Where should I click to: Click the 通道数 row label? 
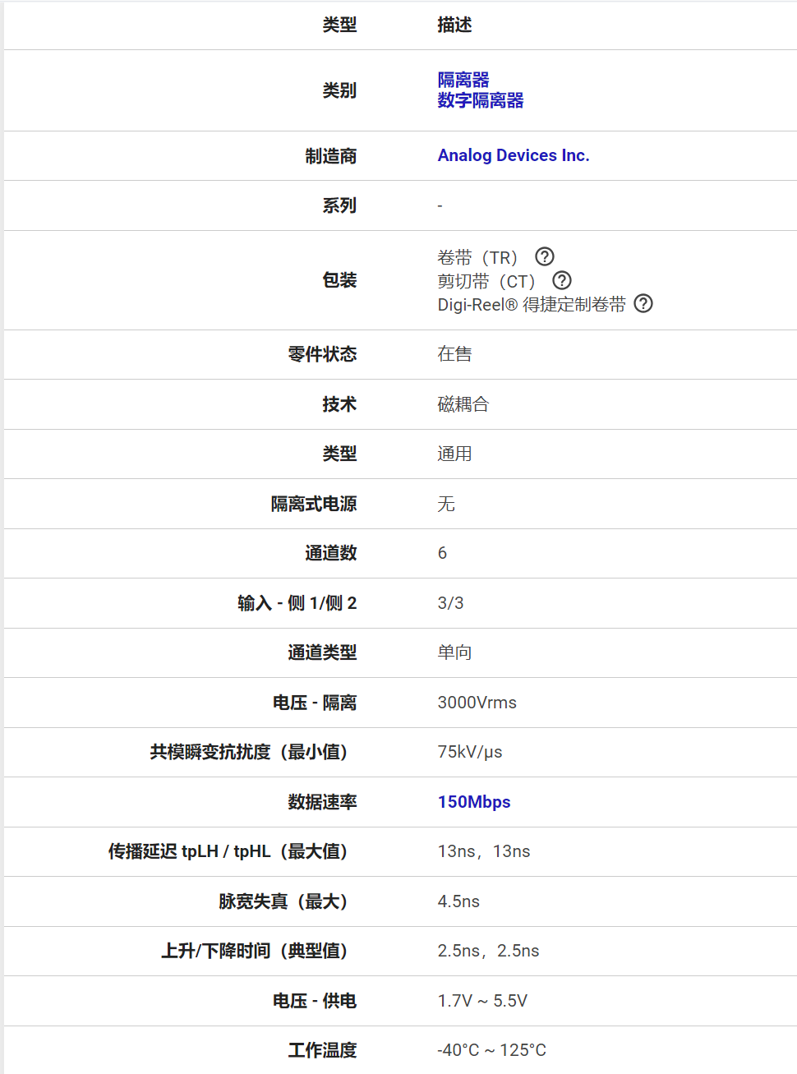pyautogui.click(x=330, y=553)
